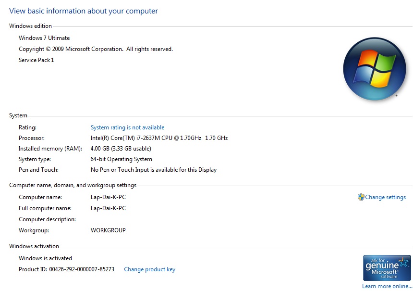Click the 'Learn more online...' link

(x=387, y=286)
